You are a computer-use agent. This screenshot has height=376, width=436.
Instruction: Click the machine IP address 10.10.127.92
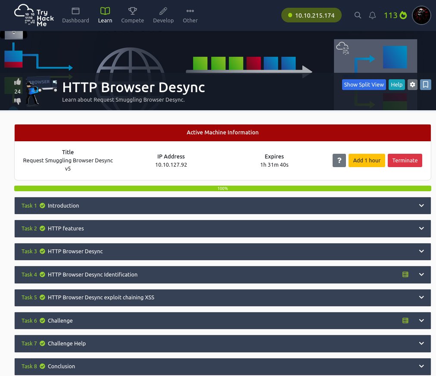pos(171,165)
